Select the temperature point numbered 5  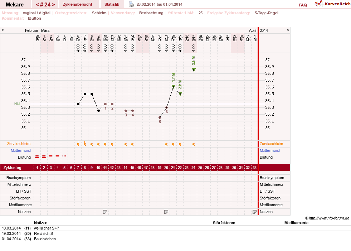[160, 118]
